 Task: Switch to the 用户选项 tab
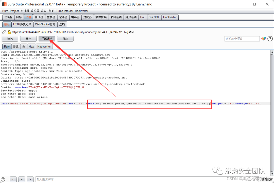131,17
